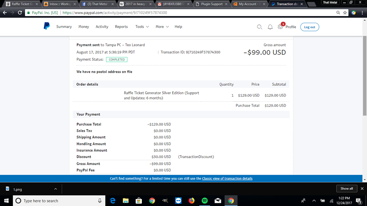367x206 pixels.
Task: Click the Profile settings gear icon
Action: (281, 27)
